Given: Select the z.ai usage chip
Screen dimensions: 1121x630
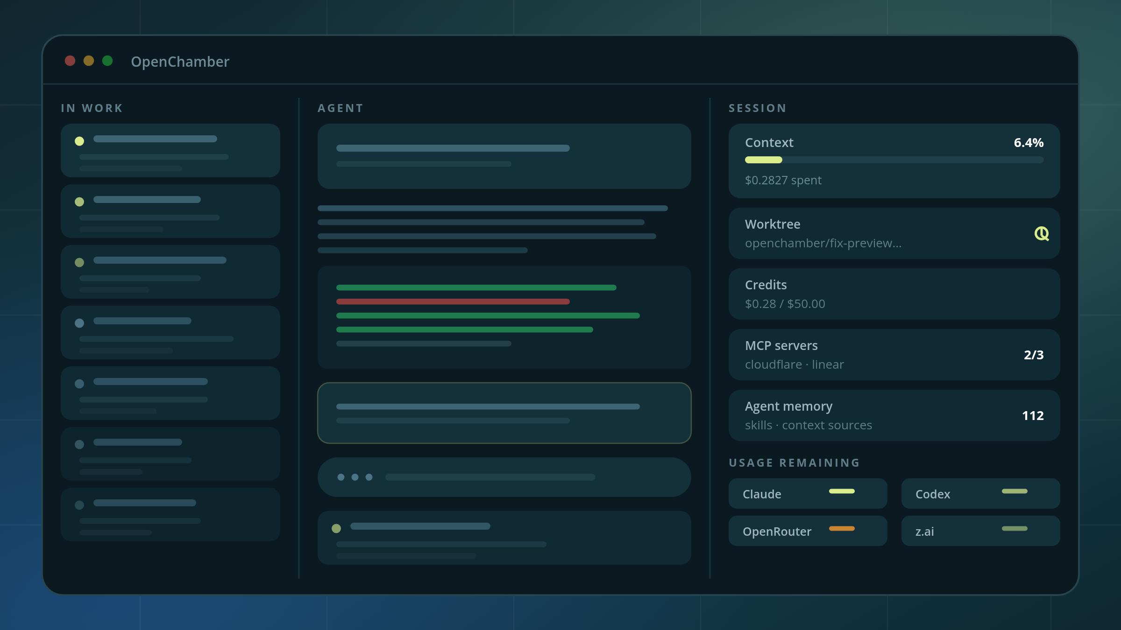Looking at the screenshot, I should pyautogui.click(x=980, y=531).
